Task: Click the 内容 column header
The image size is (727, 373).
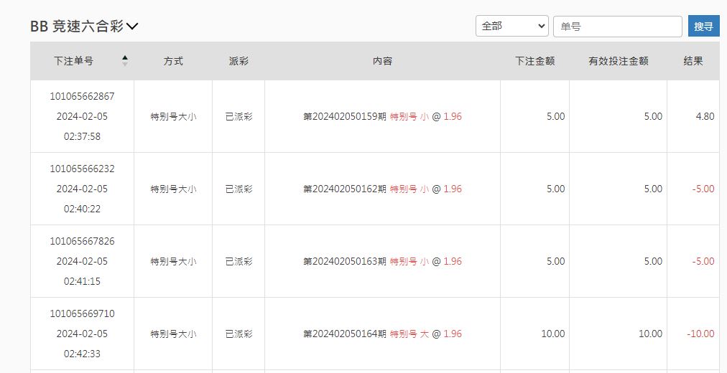Action: pyautogui.click(x=382, y=61)
